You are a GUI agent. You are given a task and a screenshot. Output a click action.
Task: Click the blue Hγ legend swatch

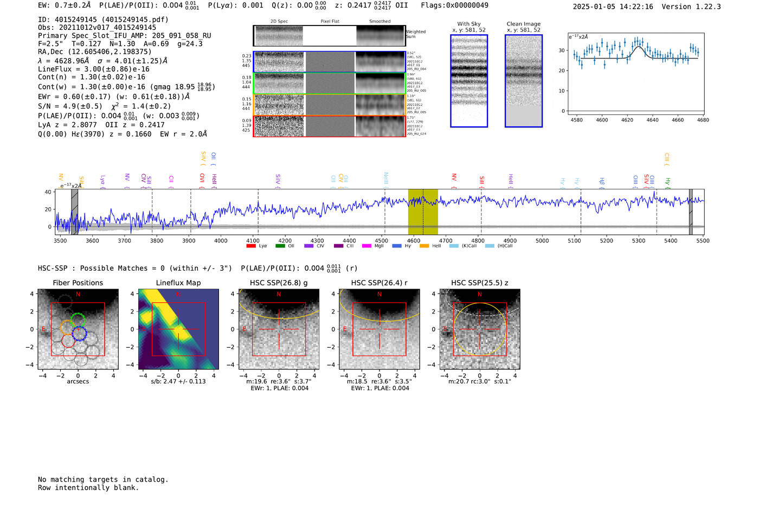click(397, 246)
